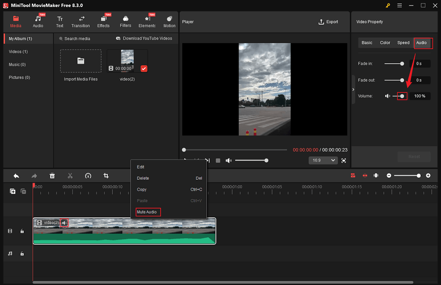The width and height of the screenshot is (441, 285).
Task: Add a new track icon
Action: pos(13,191)
